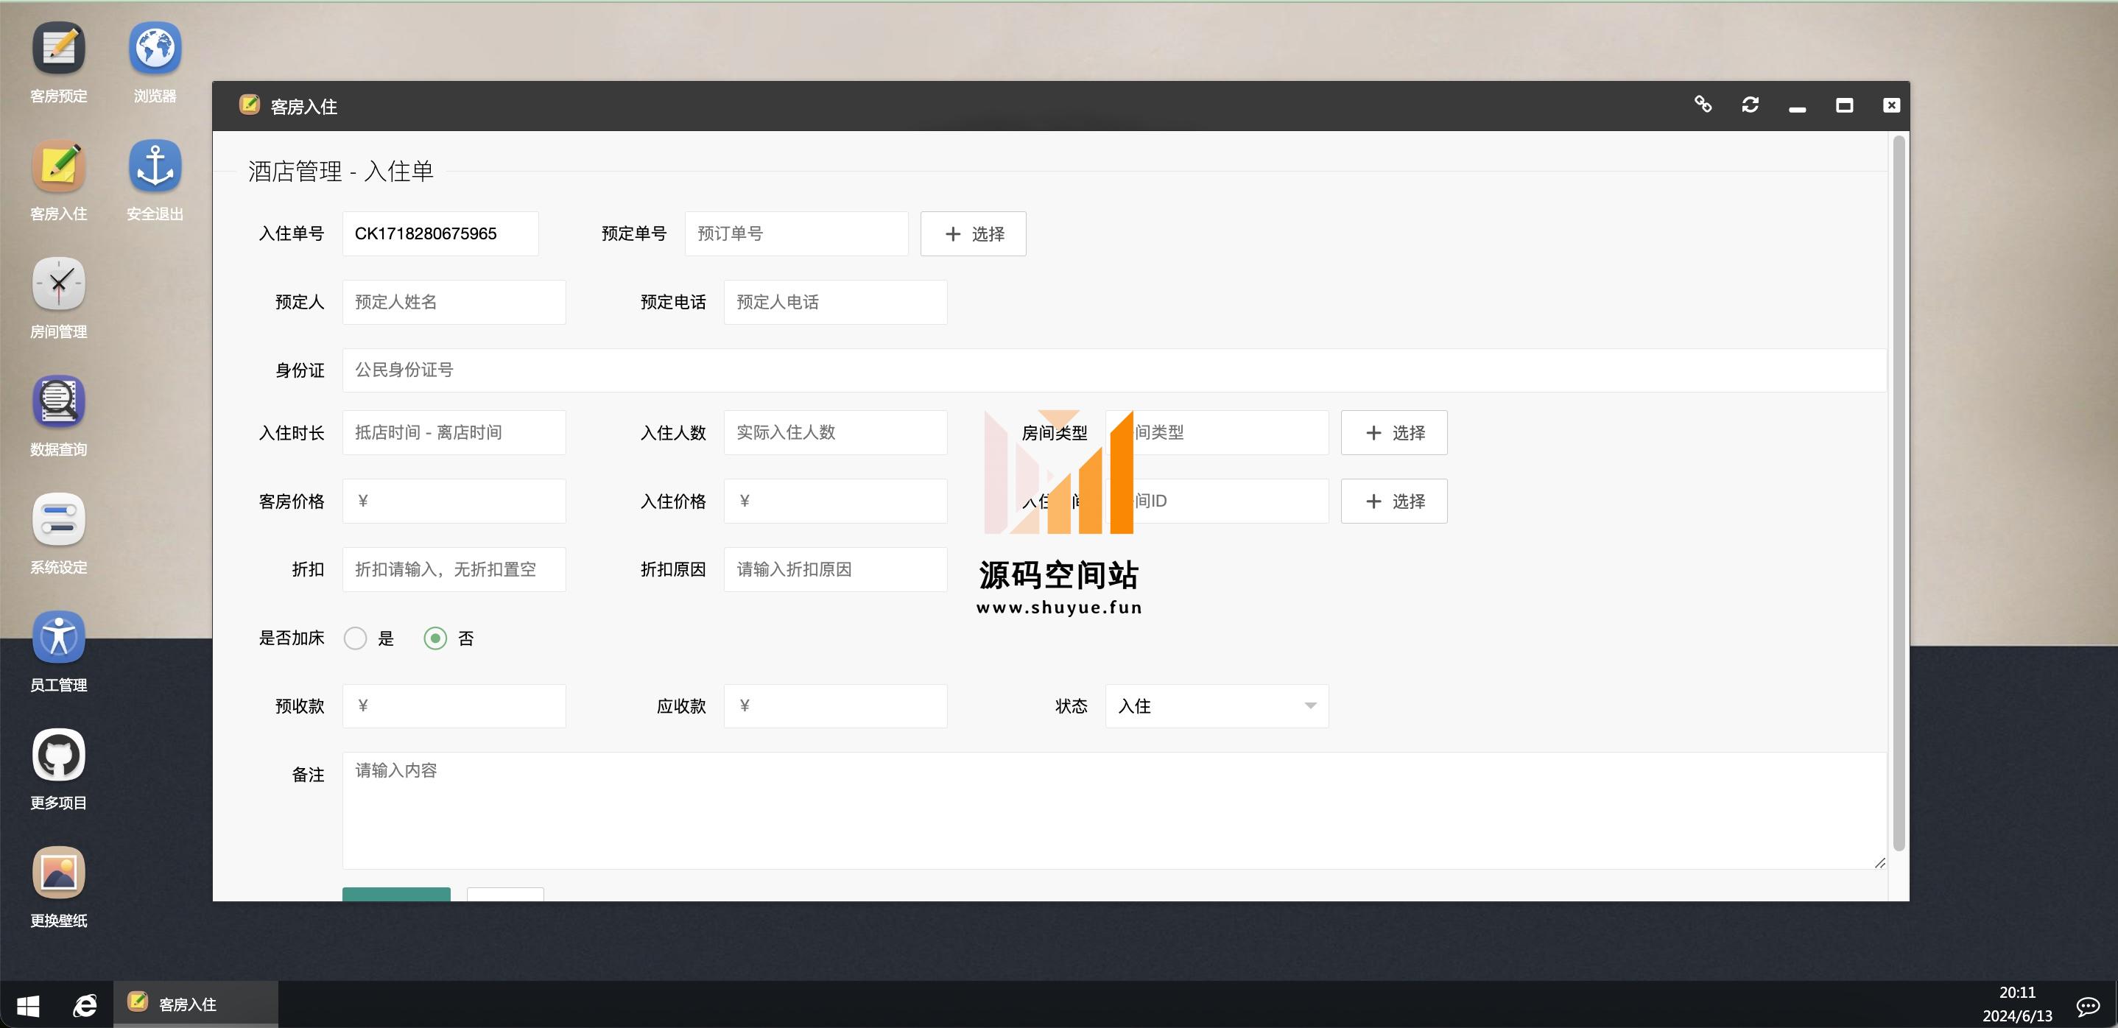Click the 客房价格 input field
Screen dimensions: 2118x1028
click(x=454, y=501)
